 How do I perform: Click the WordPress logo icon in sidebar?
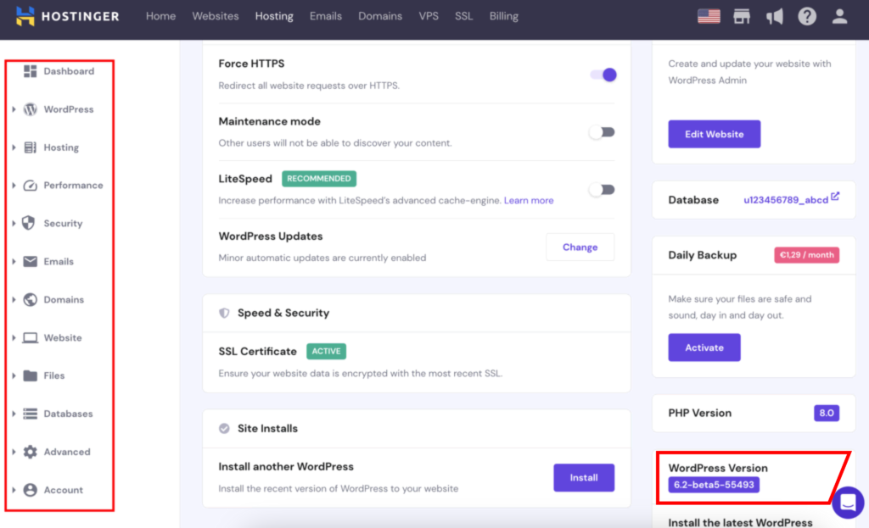pyautogui.click(x=30, y=109)
